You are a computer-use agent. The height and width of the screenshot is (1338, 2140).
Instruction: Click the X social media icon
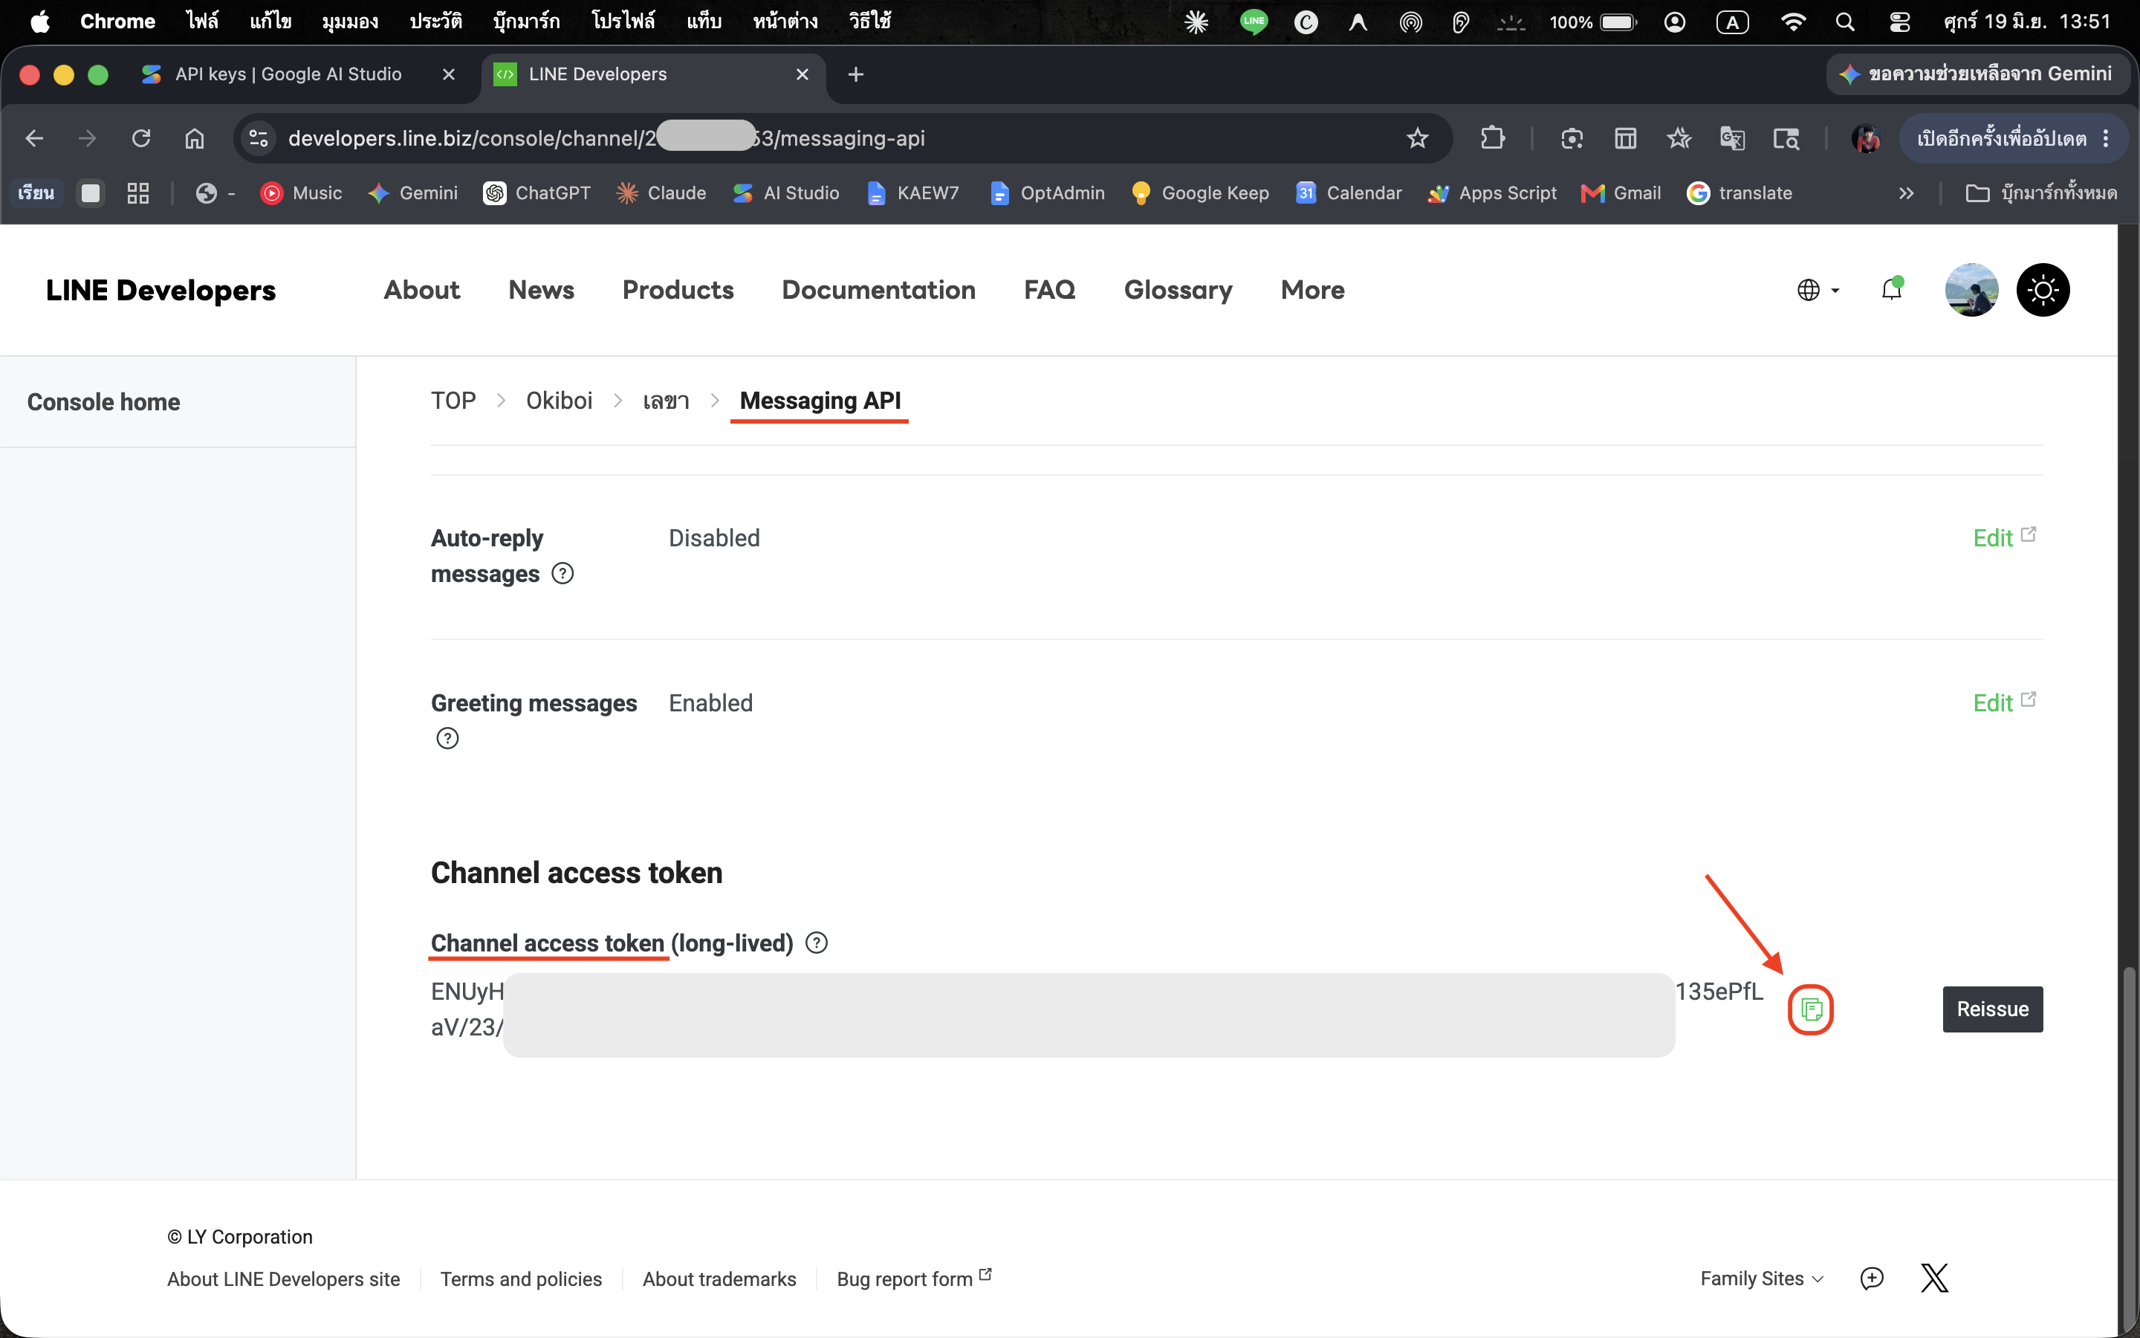tap(1934, 1278)
